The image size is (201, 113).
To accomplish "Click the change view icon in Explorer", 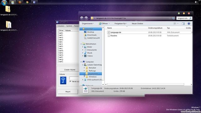I will (x=175, y=24).
